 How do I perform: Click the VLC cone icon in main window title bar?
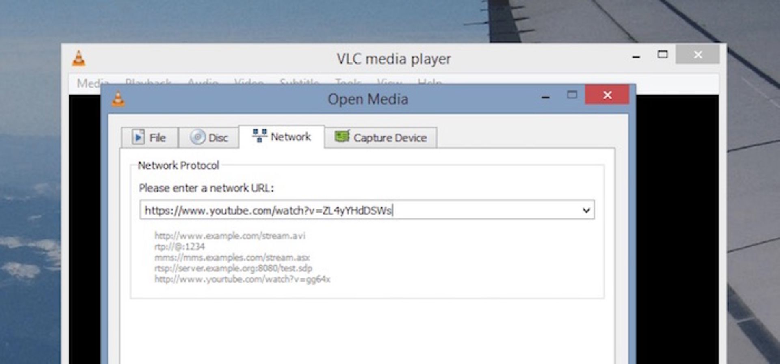click(79, 58)
